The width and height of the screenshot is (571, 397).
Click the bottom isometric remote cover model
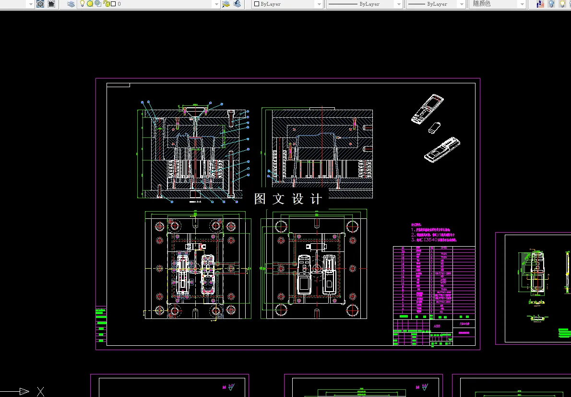442,150
